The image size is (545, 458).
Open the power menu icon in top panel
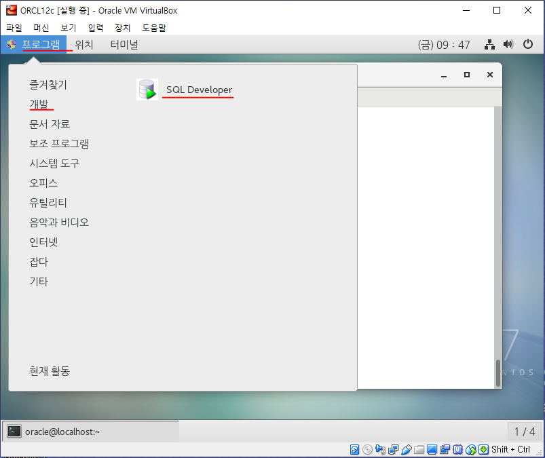(x=528, y=44)
